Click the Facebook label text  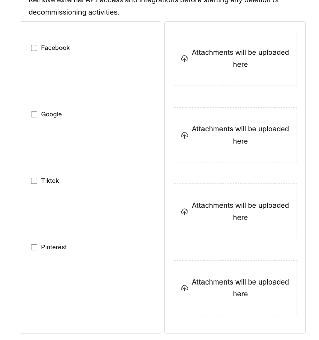[x=55, y=48]
